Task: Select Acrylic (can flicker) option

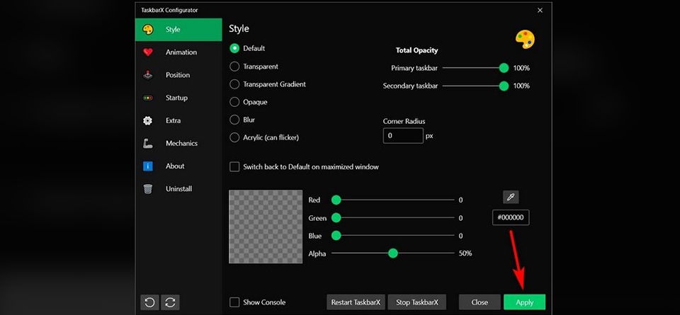Action: coord(234,137)
